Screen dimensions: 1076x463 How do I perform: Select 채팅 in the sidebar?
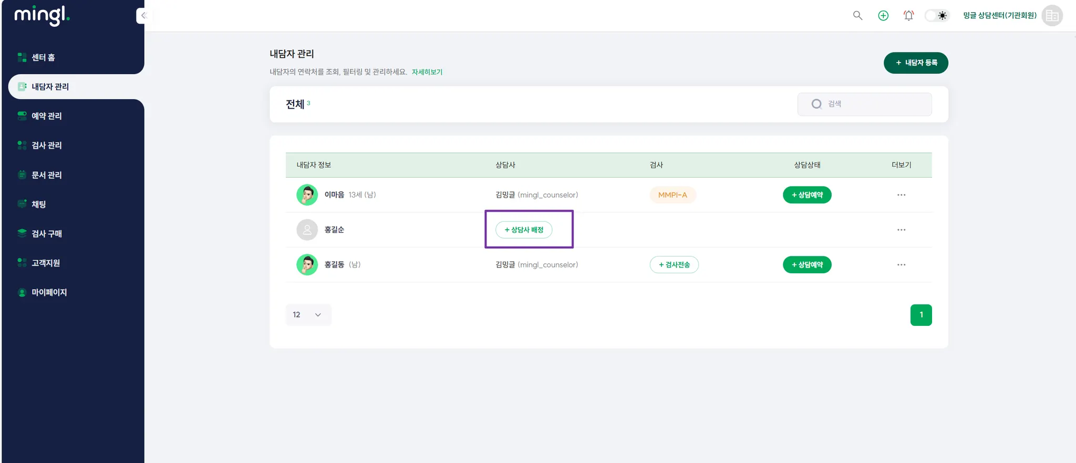[x=38, y=204]
